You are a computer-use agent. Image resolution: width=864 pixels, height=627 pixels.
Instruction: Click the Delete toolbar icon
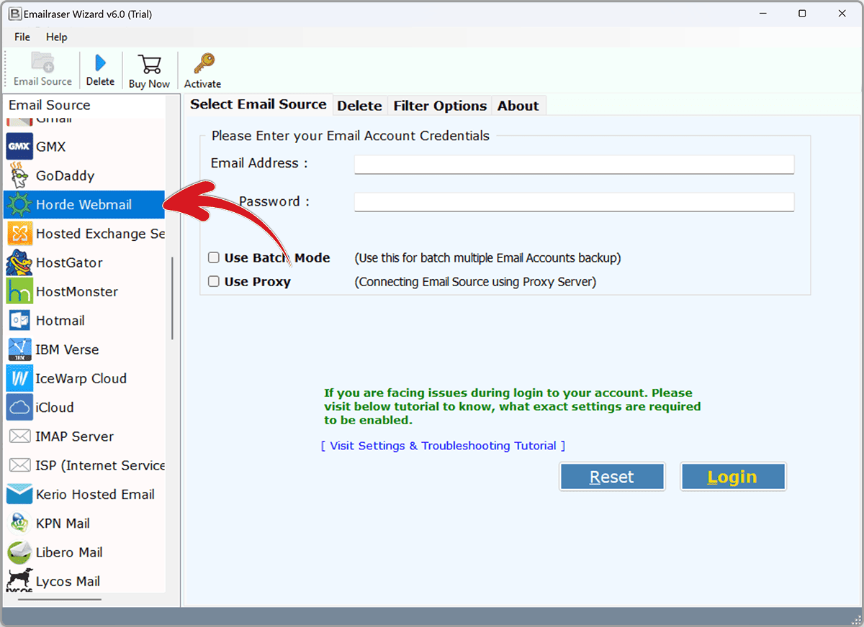coord(100,63)
